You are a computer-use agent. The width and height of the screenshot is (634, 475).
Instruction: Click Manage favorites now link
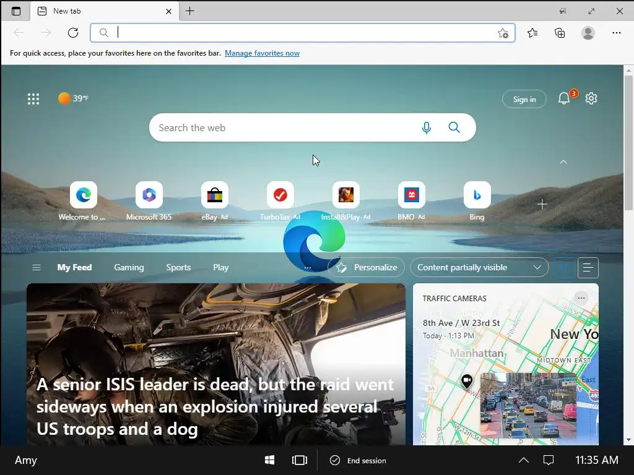[x=262, y=53]
